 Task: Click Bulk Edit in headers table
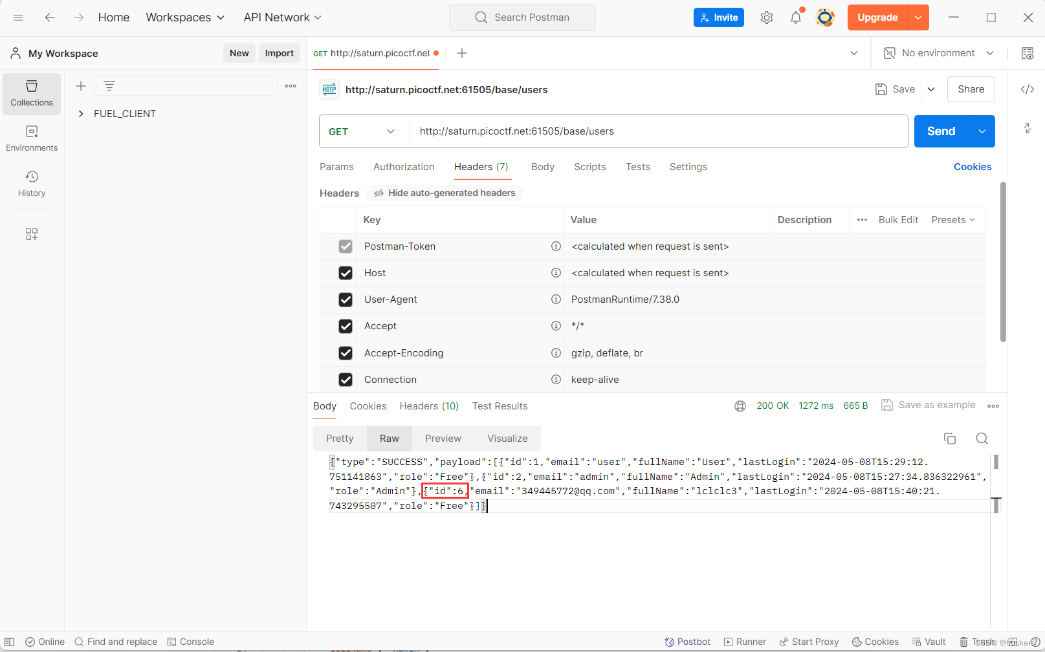898,220
